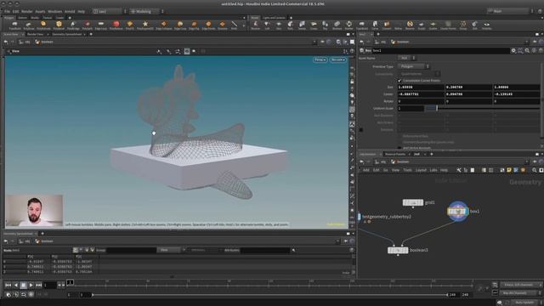Switch to the Deform shelf tab
The width and height of the screenshot is (544, 306).
tap(23, 18)
